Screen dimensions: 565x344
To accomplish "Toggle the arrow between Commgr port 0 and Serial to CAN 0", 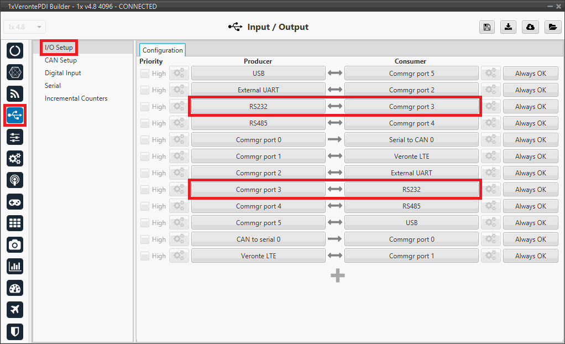I will pyautogui.click(x=334, y=140).
